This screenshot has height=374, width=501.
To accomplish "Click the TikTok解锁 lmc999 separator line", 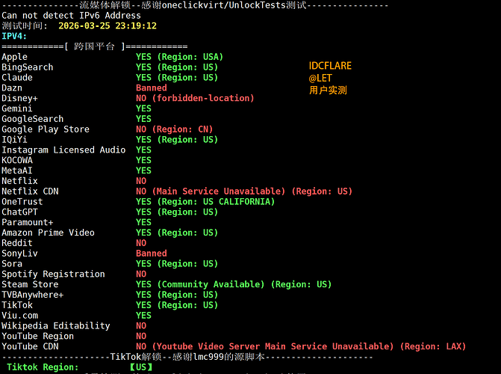I will (187, 356).
